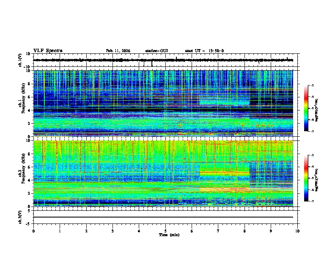Image resolution: width=335 pixels, height=259 pixels.
Task: Click time axis tick label "3"
Action: (x=113, y=231)
